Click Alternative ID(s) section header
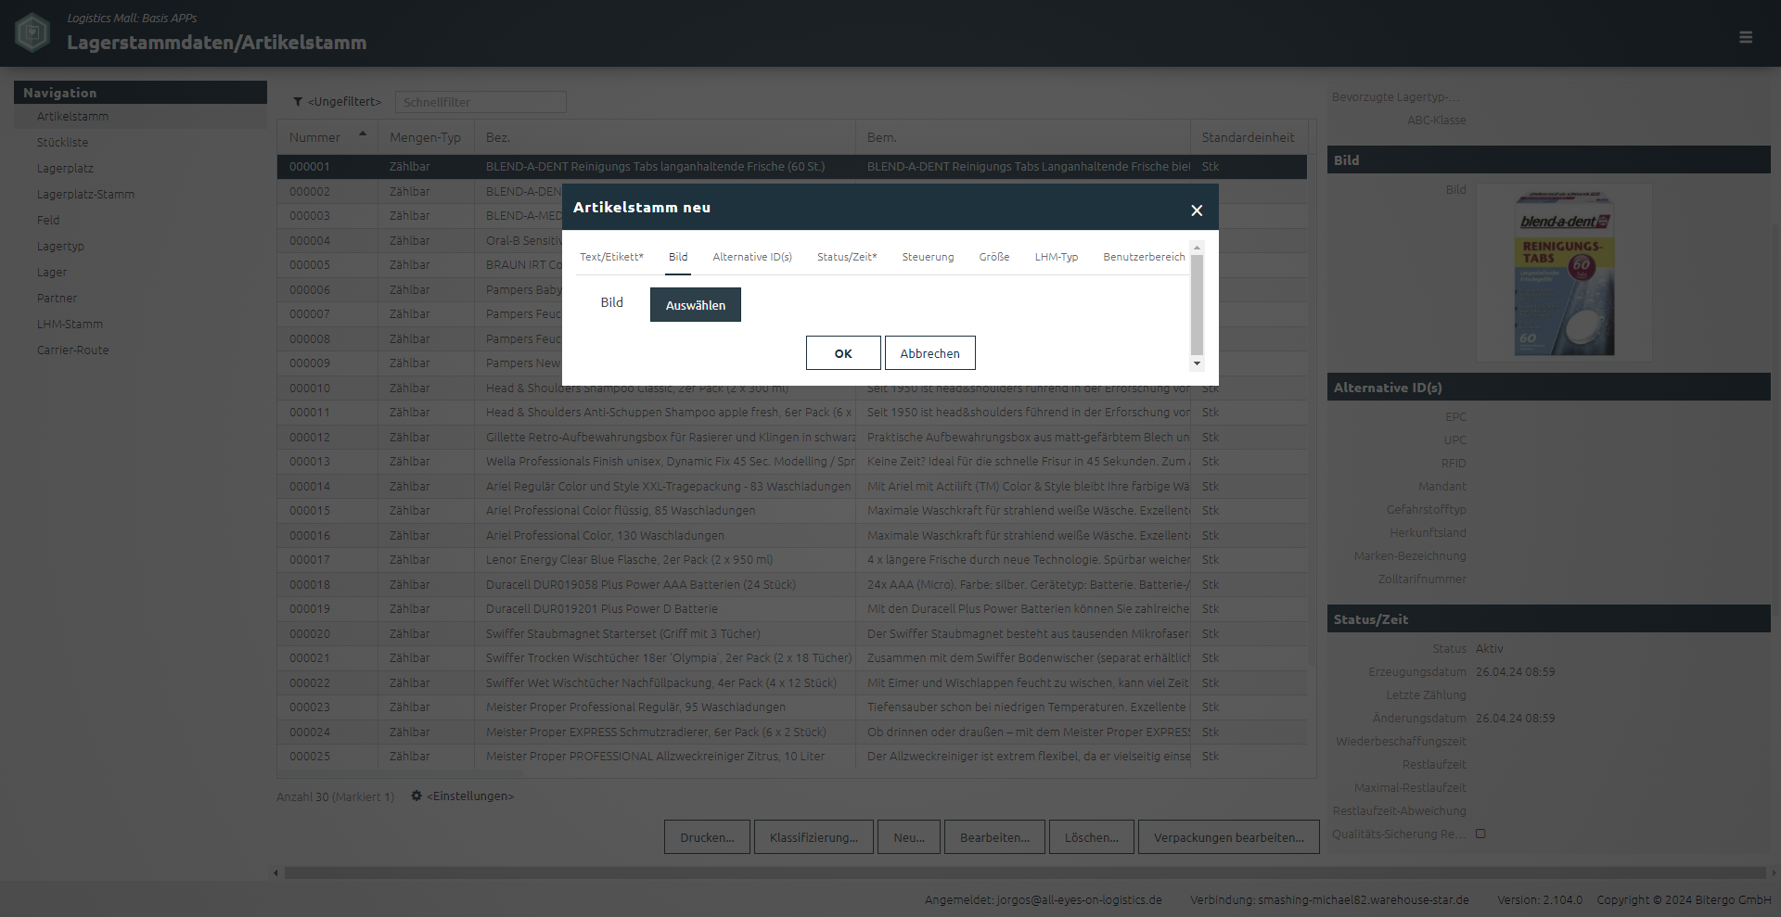This screenshot has height=917, width=1781. [x=1548, y=388]
